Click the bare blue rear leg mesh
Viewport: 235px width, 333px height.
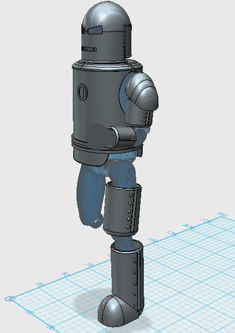click(90, 195)
